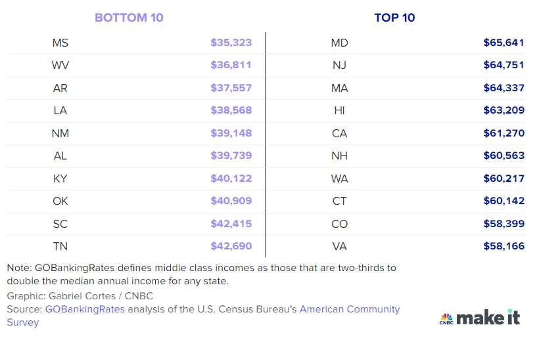Click the $65,641 income value
The width and height of the screenshot is (537, 342).
(x=503, y=43)
